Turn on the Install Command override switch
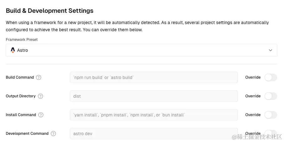Image resolution: width=284 pixels, height=142 pixels. (271, 115)
